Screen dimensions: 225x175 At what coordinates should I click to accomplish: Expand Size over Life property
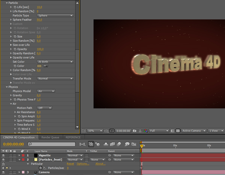11,45
